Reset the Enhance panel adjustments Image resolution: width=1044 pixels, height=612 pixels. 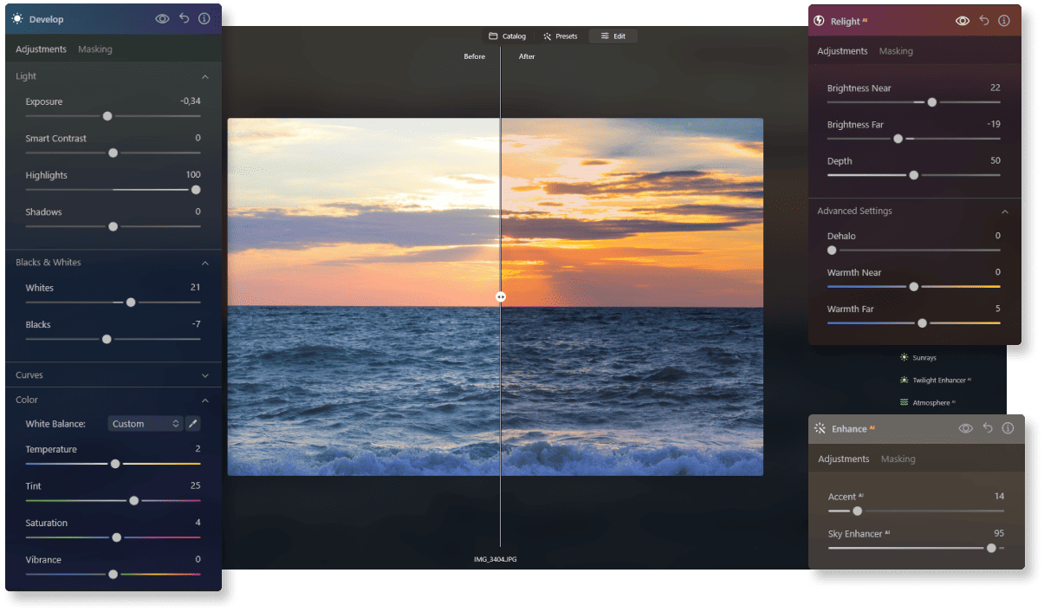coord(988,428)
